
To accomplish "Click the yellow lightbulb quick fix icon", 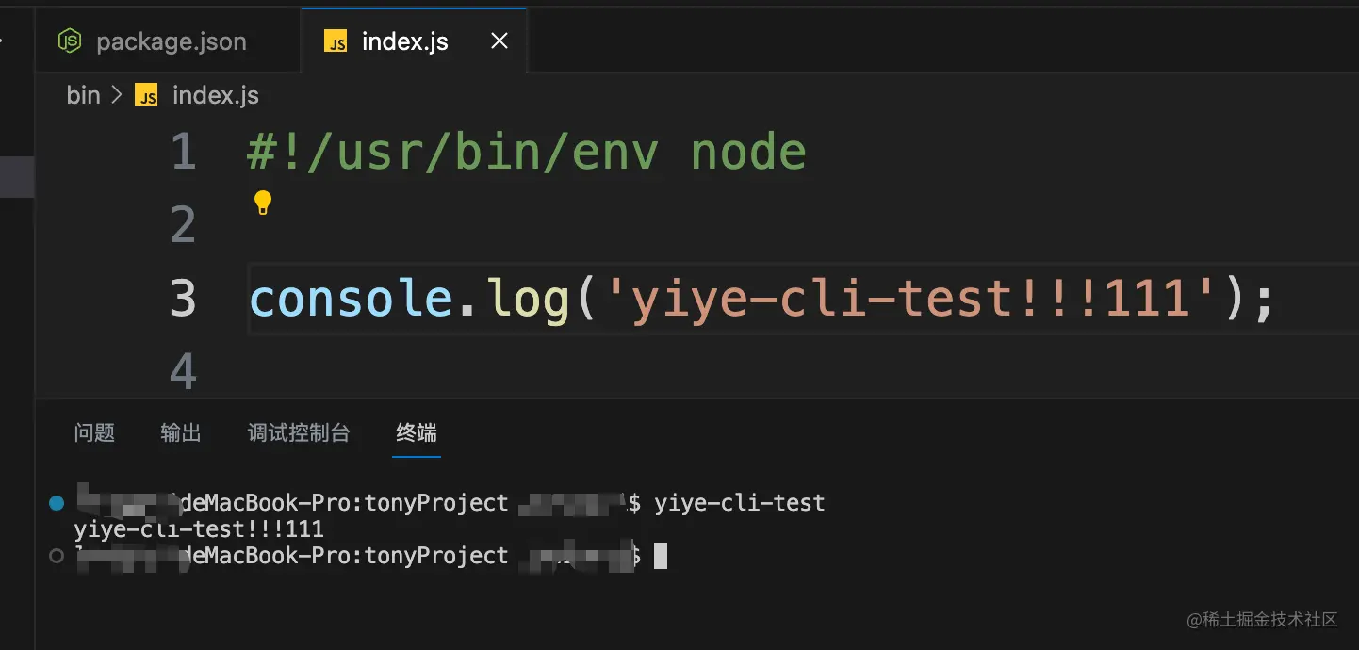I will tap(263, 202).
